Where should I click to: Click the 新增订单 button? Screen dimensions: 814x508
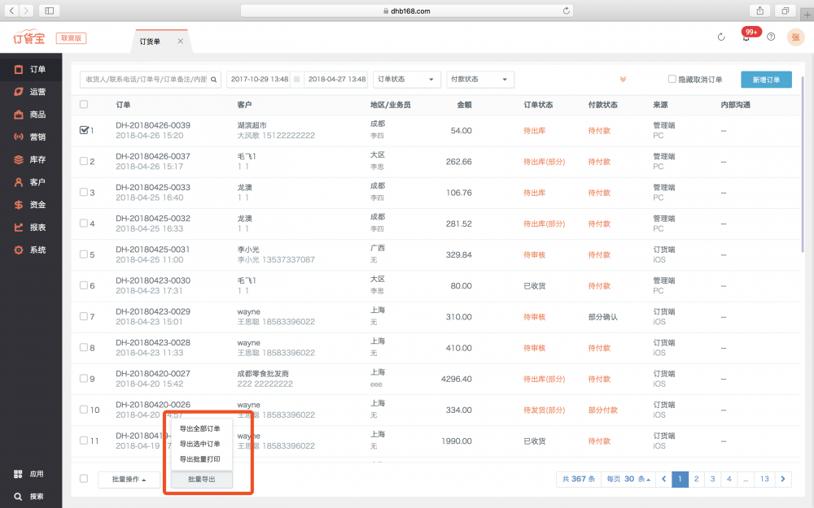766,80
